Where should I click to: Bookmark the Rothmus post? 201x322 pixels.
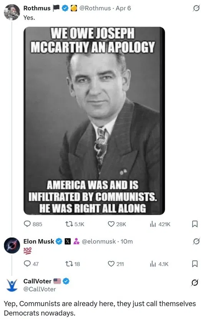click(194, 224)
